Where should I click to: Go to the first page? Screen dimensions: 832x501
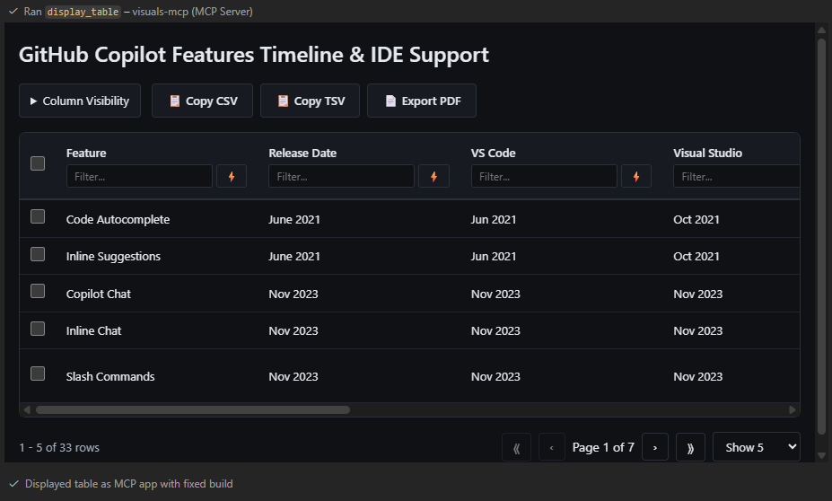(x=516, y=448)
